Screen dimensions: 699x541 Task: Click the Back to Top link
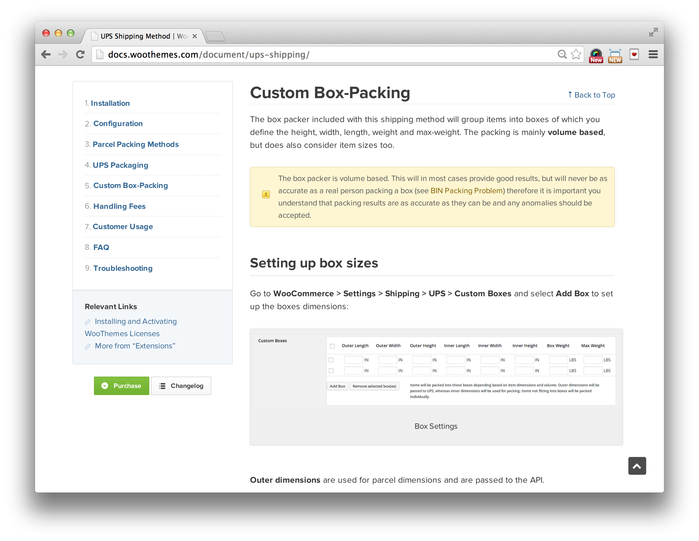pyautogui.click(x=591, y=95)
